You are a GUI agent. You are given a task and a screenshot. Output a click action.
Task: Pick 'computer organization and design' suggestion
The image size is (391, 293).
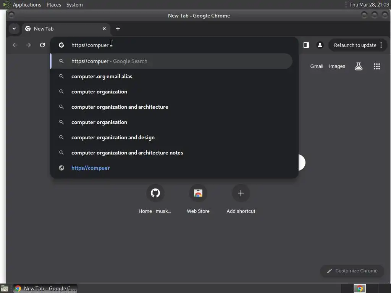pyautogui.click(x=171, y=137)
